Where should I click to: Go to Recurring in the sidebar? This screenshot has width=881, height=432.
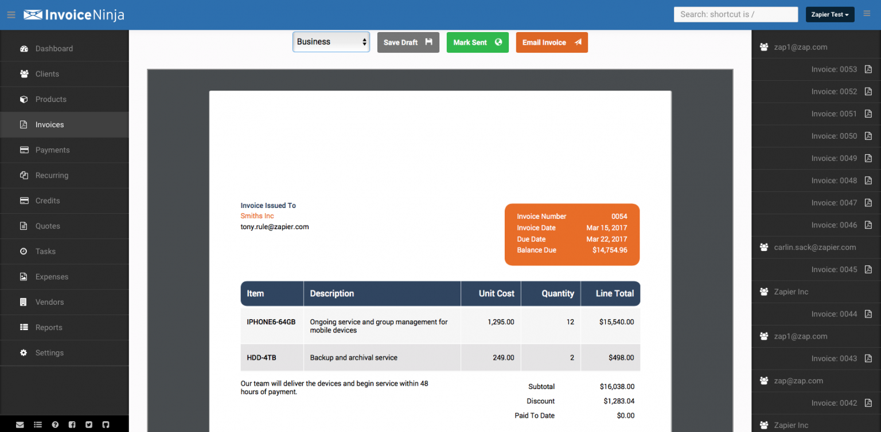tap(52, 175)
